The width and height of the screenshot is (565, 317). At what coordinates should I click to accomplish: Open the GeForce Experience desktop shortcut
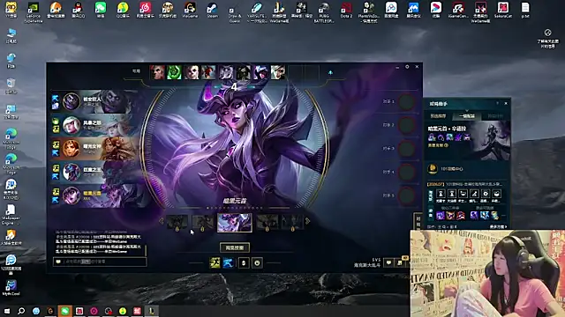(x=34, y=12)
